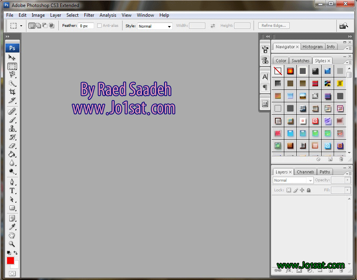Open the Style dropdown showing Normal
The width and height of the screenshot is (357, 280).
pyautogui.click(x=155, y=26)
